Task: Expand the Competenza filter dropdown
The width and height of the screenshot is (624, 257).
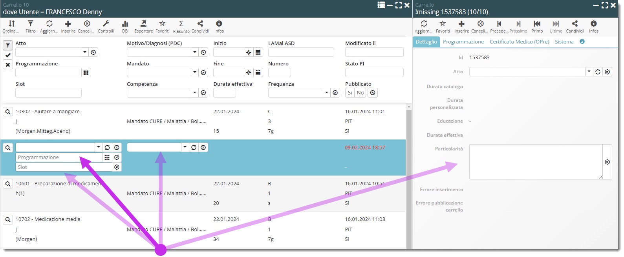Action: 195,93
